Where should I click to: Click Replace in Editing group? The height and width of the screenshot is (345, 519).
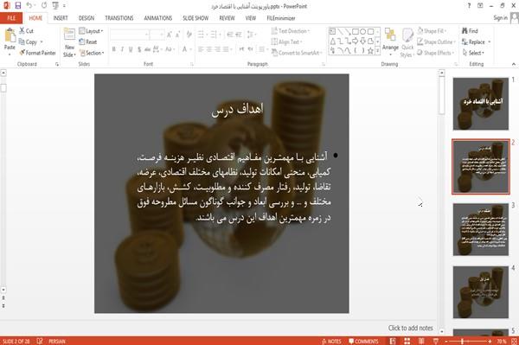474,42
